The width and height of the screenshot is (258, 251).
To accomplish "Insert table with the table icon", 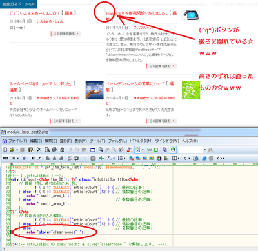I will click(93, 159).
